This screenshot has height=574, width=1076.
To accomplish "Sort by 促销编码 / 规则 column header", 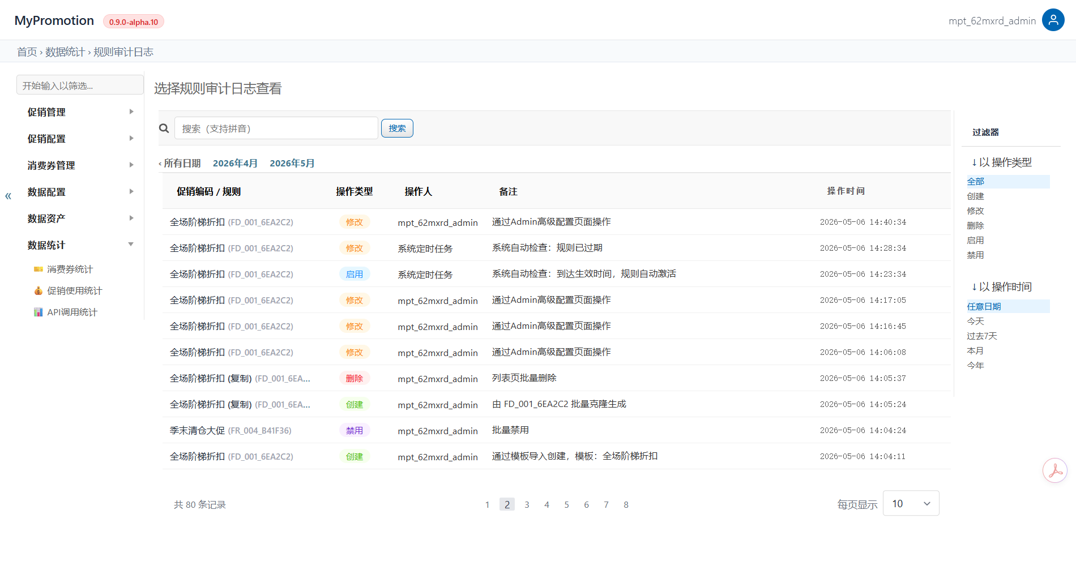I will (208, 192).
